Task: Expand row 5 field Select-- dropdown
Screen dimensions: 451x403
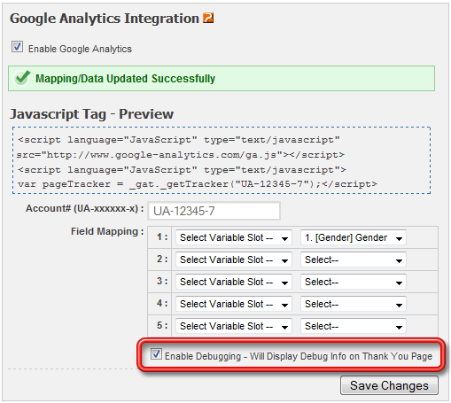Action: coord(354,326)
